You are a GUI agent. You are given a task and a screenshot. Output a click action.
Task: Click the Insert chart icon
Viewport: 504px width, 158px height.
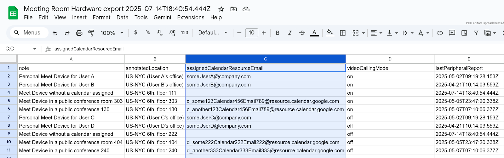pyautogui.click(x=464, y=33)
